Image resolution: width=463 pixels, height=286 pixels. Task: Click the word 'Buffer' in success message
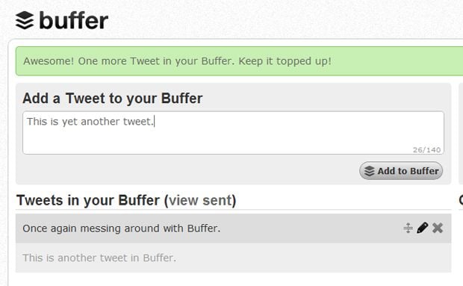point(217,61)
